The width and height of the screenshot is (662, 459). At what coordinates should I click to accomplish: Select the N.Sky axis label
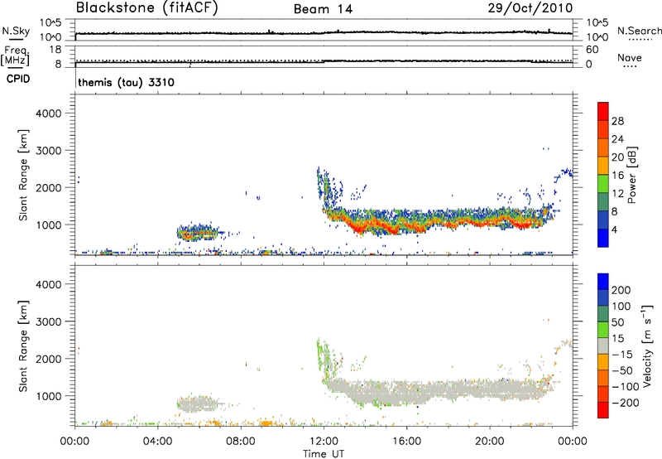pos(16,31)
